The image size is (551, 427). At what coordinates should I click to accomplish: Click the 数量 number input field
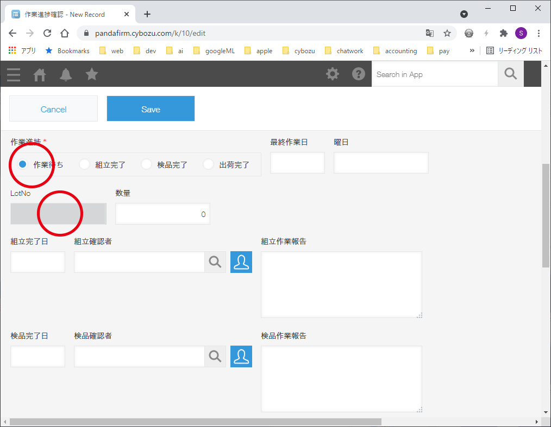pyautogui.click(x=162, y=214)
